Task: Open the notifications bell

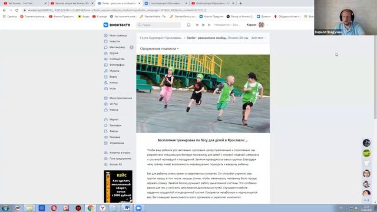Action: pos(188,25)
